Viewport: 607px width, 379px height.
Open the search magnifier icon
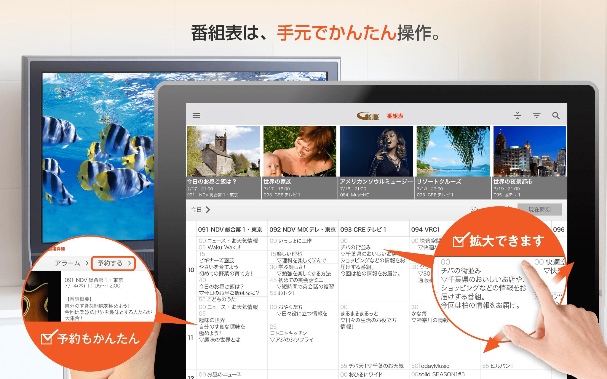point(556,115)
